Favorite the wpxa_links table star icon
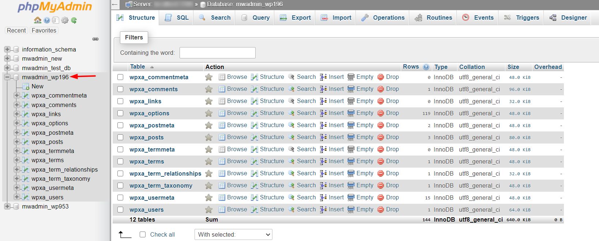The image size is (599, 241). (x=209, y=101)
